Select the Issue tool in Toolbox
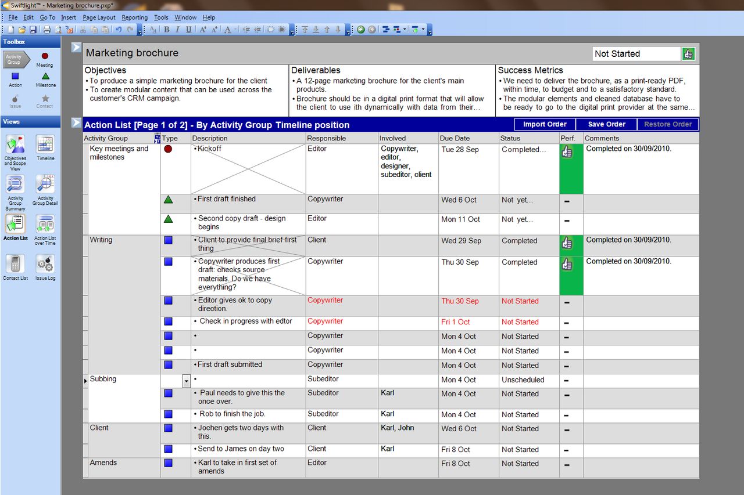The width and height of the screenshot is (744, 495). (x=15, y=101)
